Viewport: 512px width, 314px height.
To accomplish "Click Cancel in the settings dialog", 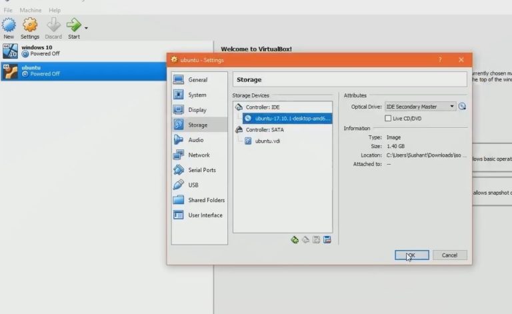I will click(449, 255).
